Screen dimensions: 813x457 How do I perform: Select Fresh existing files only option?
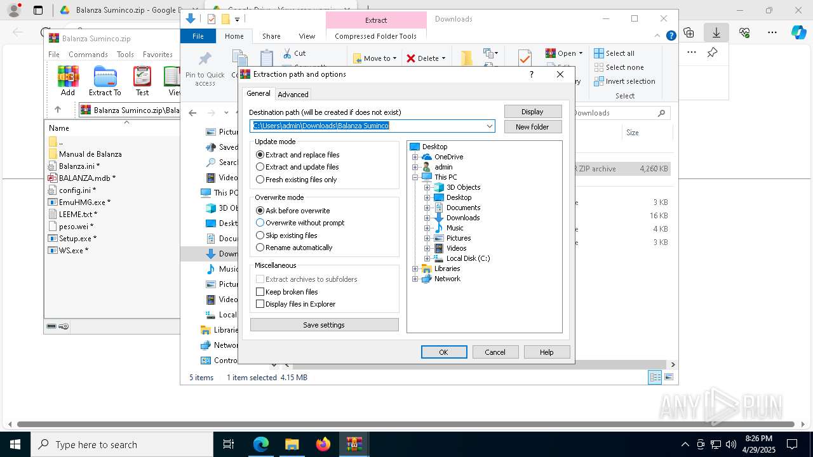296,180
